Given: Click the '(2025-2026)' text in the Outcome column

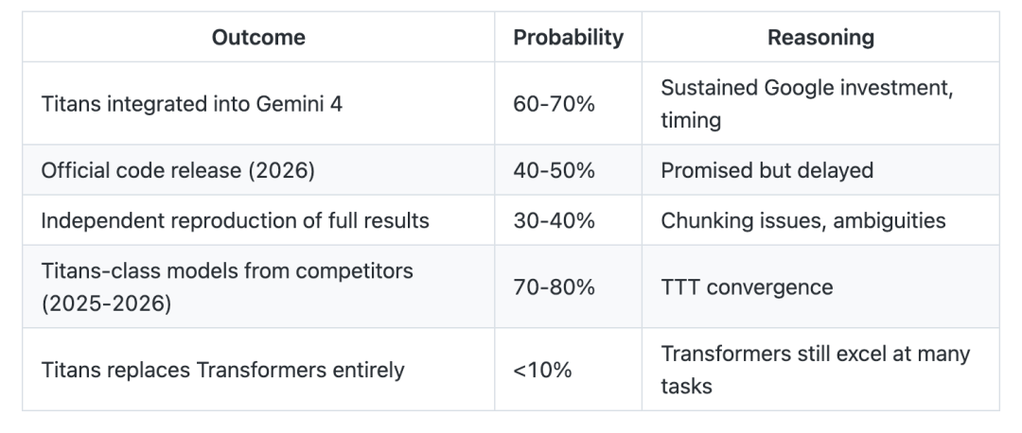Looking at the screenshot, I should point(106,305).
